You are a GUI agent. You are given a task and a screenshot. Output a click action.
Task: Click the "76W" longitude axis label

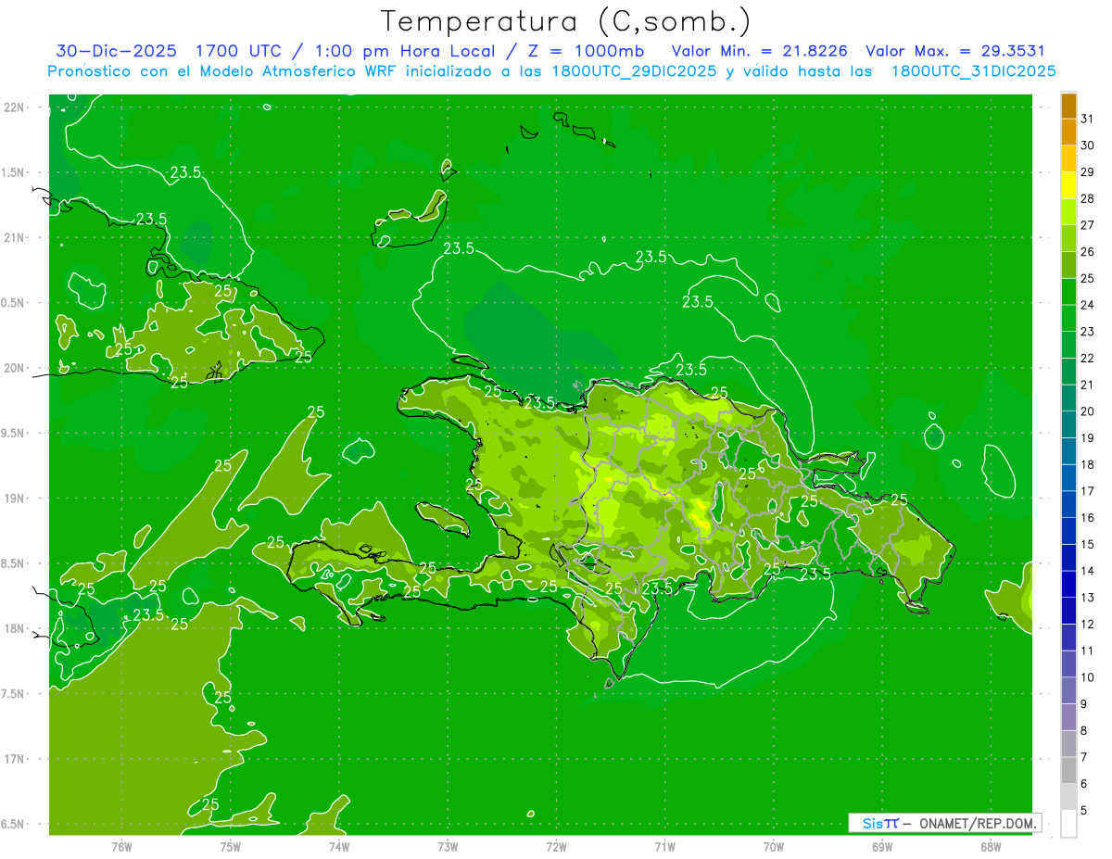[x=121, y=846]
